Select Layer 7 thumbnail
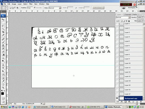 tap(121, 50)
